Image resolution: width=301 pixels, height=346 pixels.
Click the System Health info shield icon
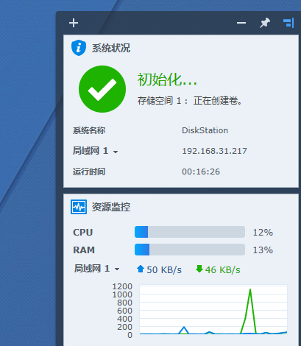79,48
